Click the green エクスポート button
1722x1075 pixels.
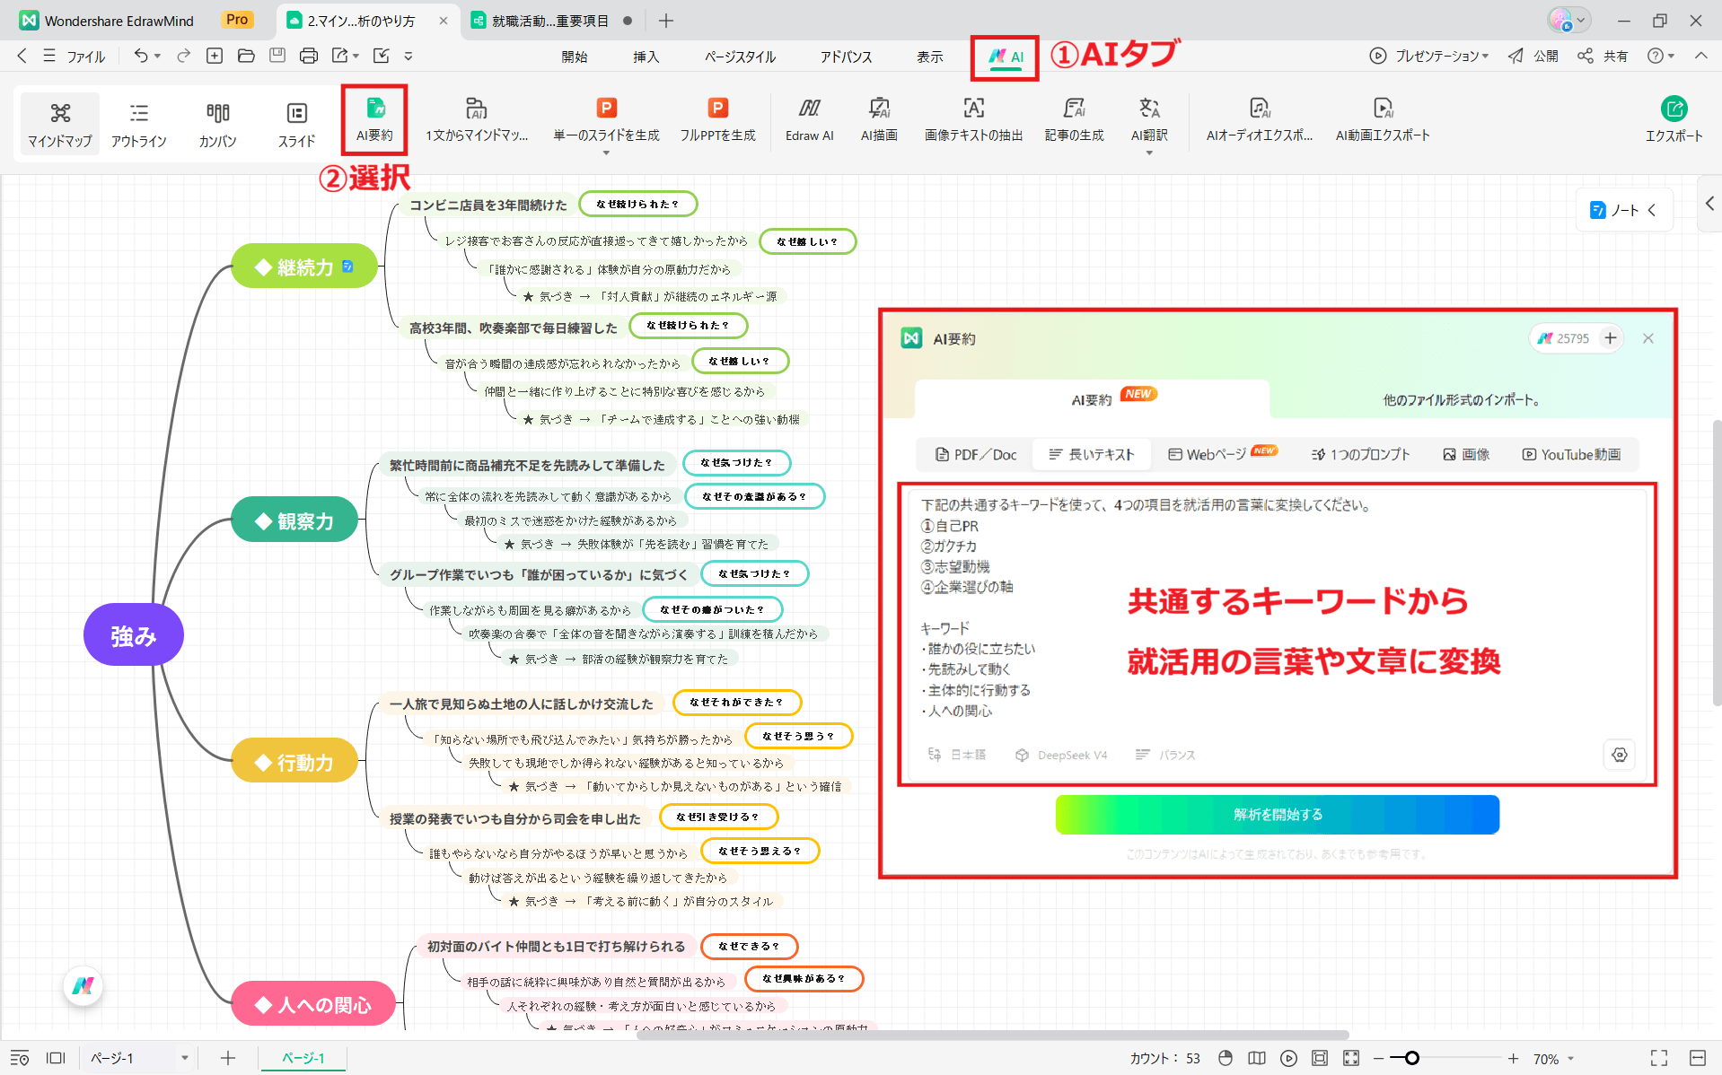pos(1674,119)
